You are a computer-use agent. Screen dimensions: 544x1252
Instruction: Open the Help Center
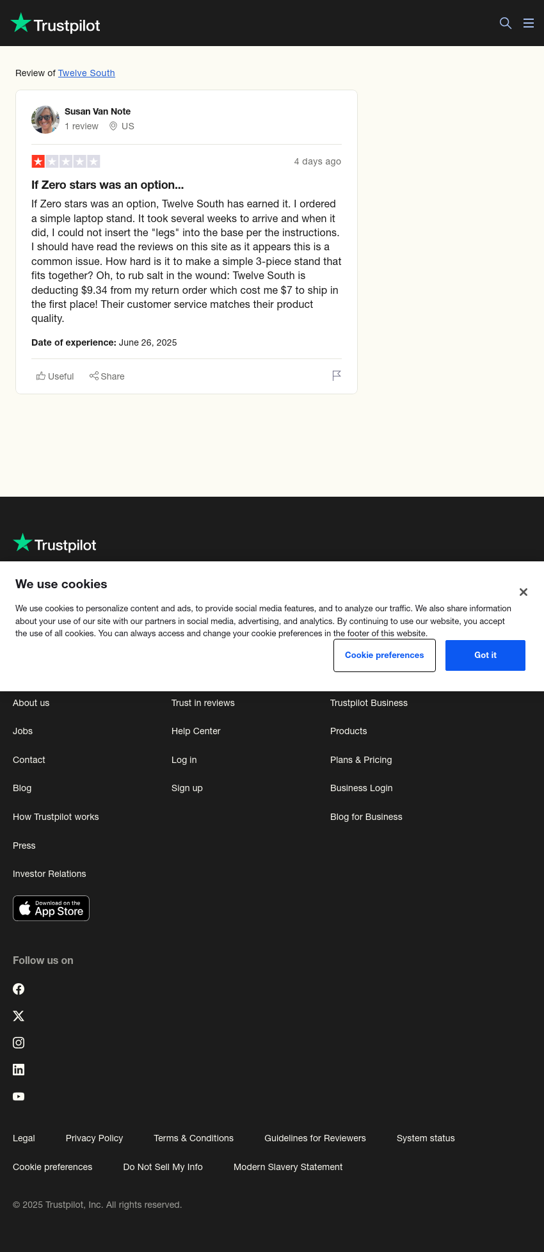196,731
